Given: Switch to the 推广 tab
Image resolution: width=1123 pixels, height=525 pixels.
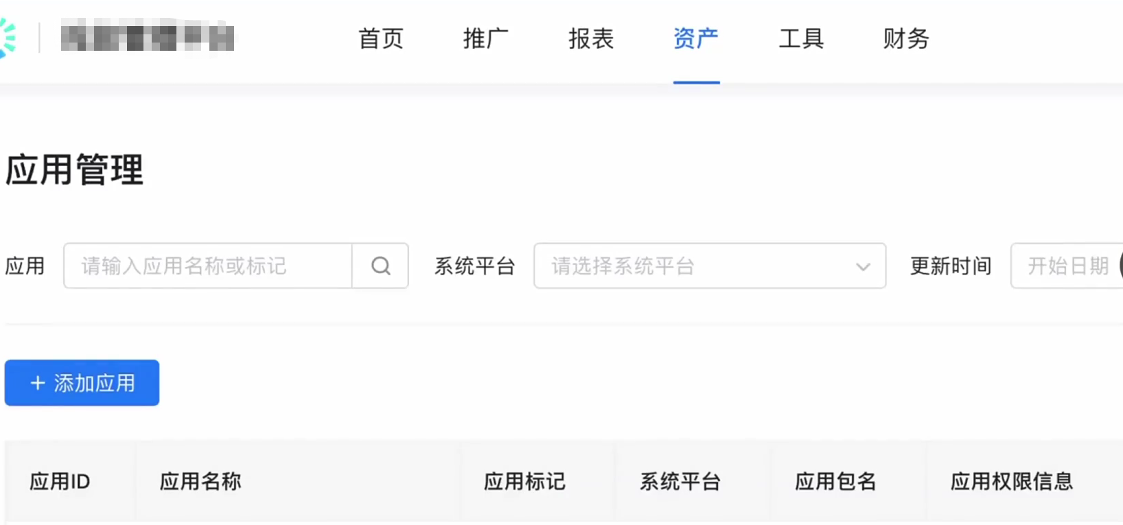Looking at the screenshot, I should pyautogui.click(x=485, y=38).
